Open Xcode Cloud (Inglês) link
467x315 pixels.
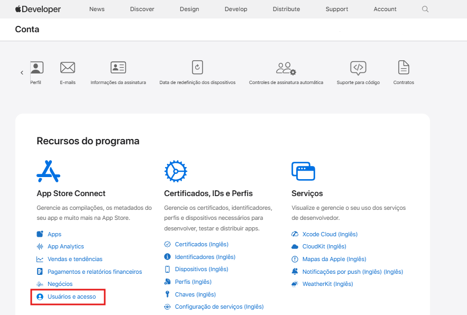click(329, 234)
